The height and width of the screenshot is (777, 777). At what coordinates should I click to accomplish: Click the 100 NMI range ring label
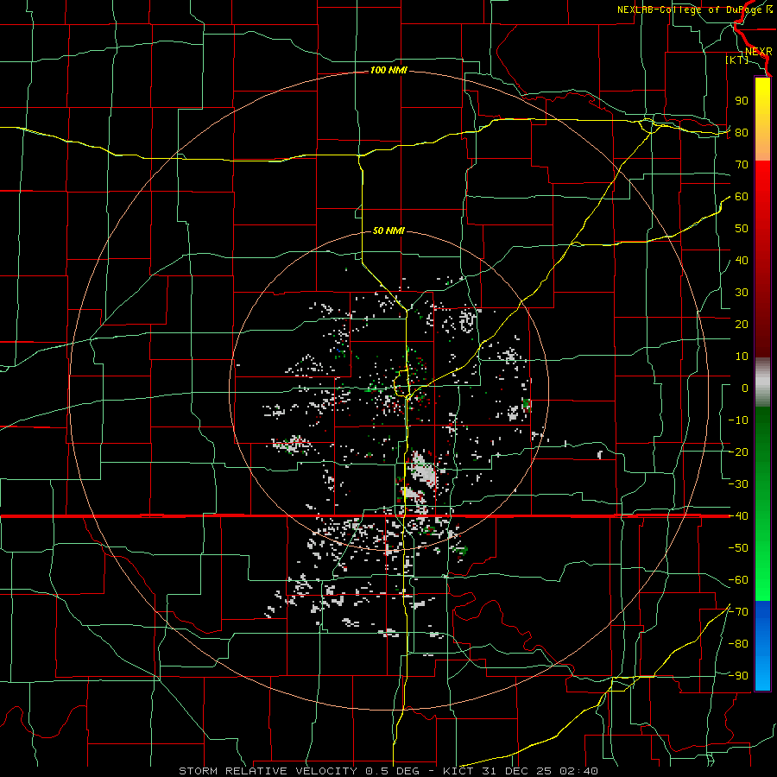pyautogui.click(x=388, y=71)
